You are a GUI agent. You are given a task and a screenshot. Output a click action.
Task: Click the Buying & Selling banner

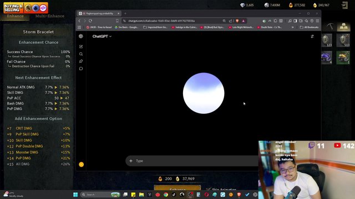pos(26,8)
